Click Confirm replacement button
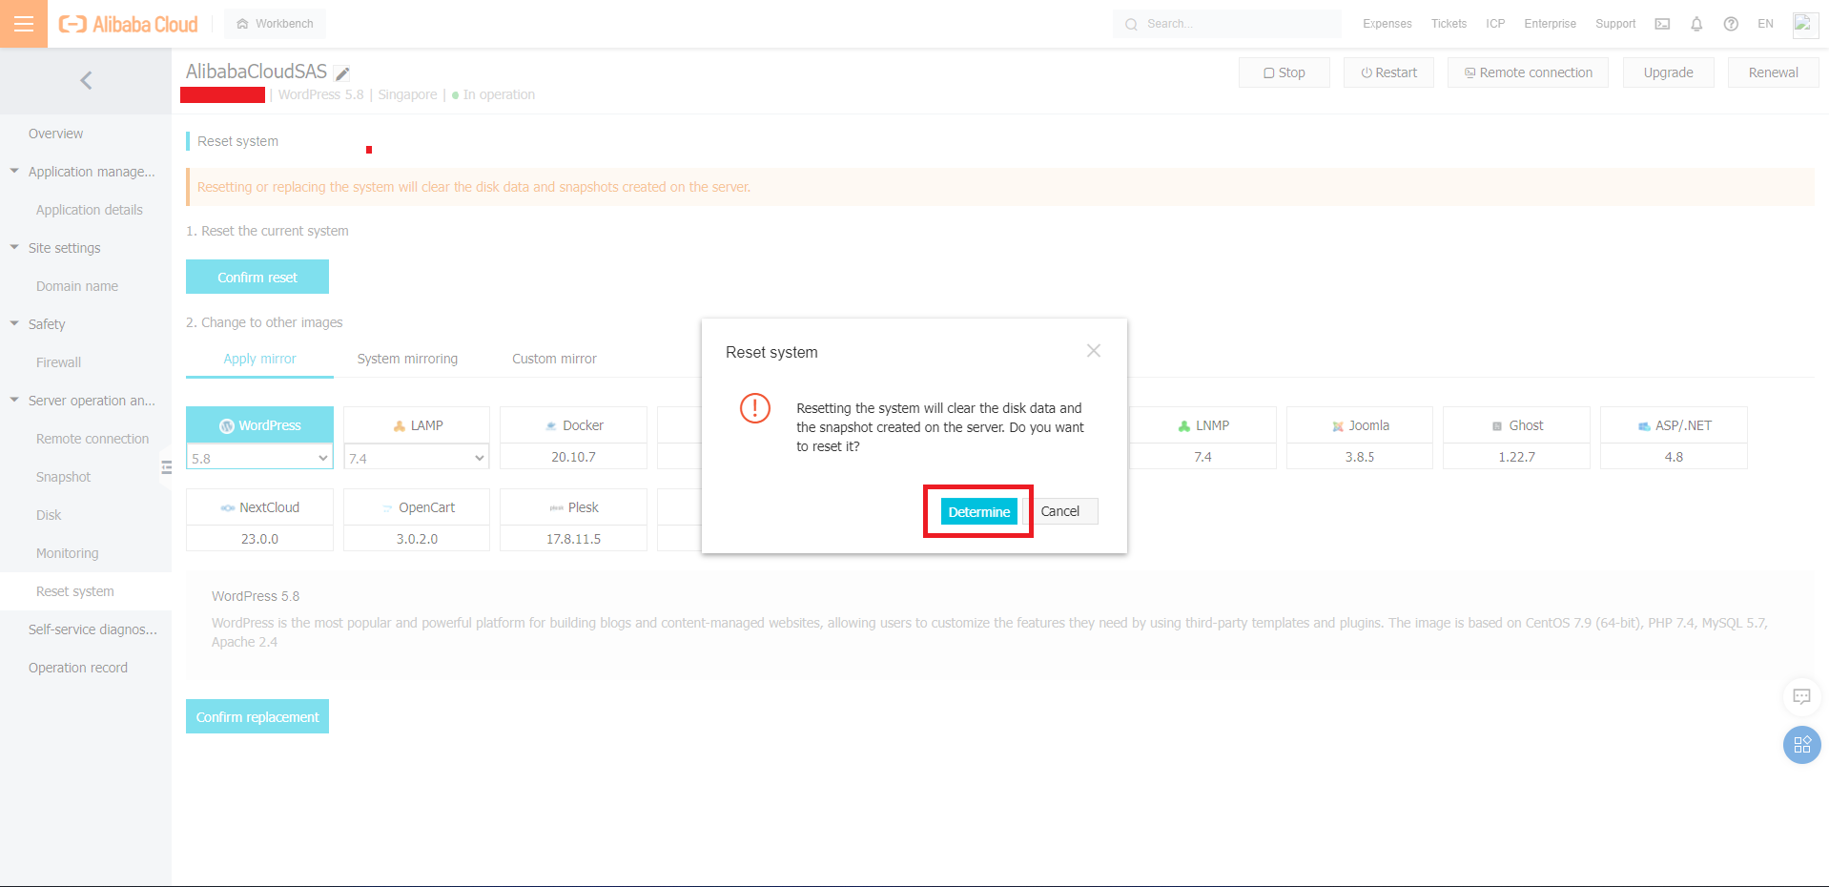 [257, 716]
